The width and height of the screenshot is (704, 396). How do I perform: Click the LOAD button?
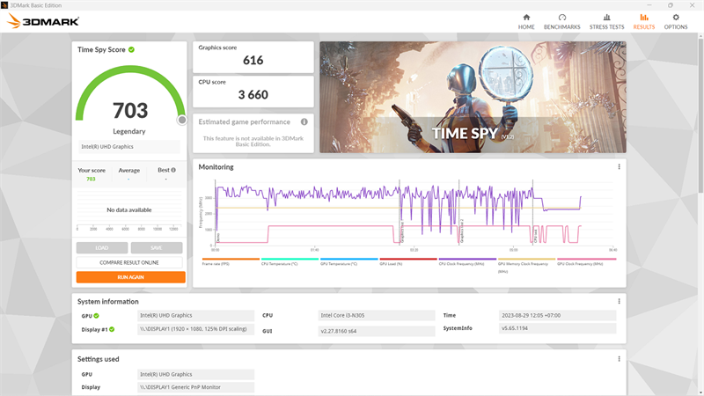pos(102,248)
